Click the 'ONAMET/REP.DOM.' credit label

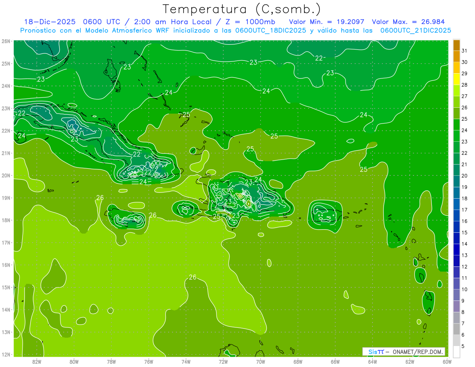pyautogui.click(x=418, y=352)
